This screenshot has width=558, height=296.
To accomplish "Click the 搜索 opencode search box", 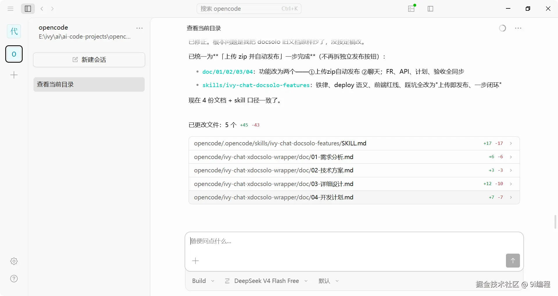I will point(249,9).
